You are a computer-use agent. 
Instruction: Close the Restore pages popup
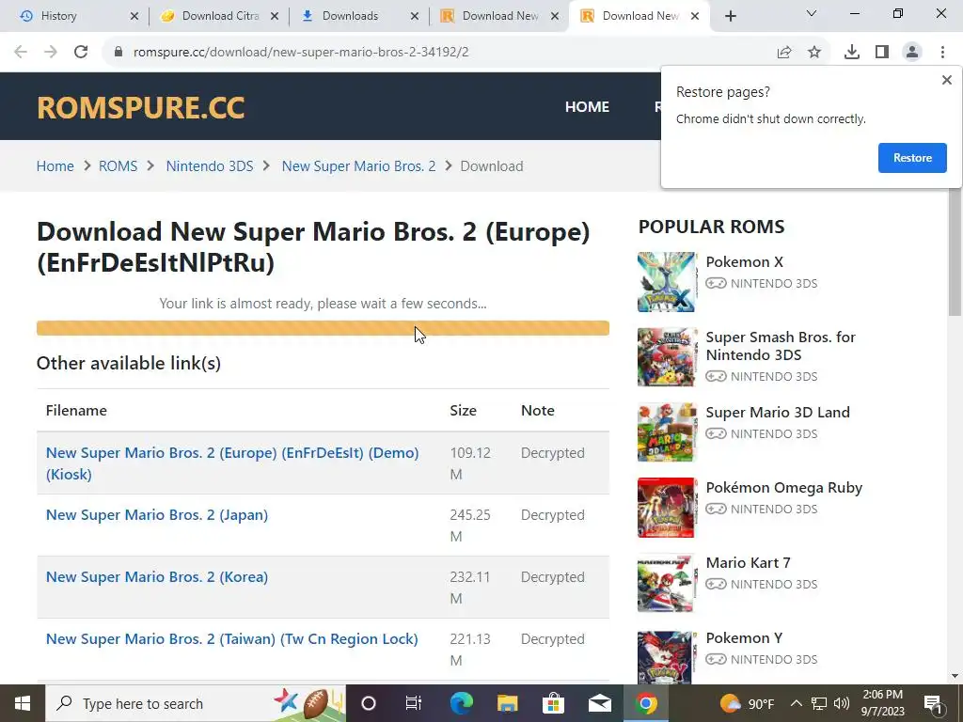946,80
